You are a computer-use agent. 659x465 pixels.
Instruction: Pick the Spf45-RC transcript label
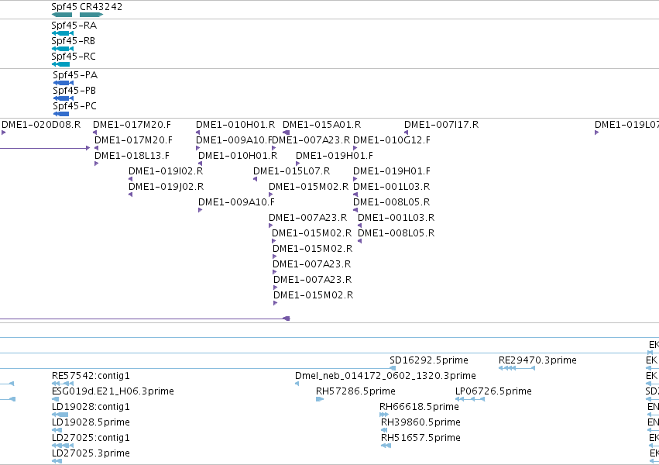click(74, 57)
